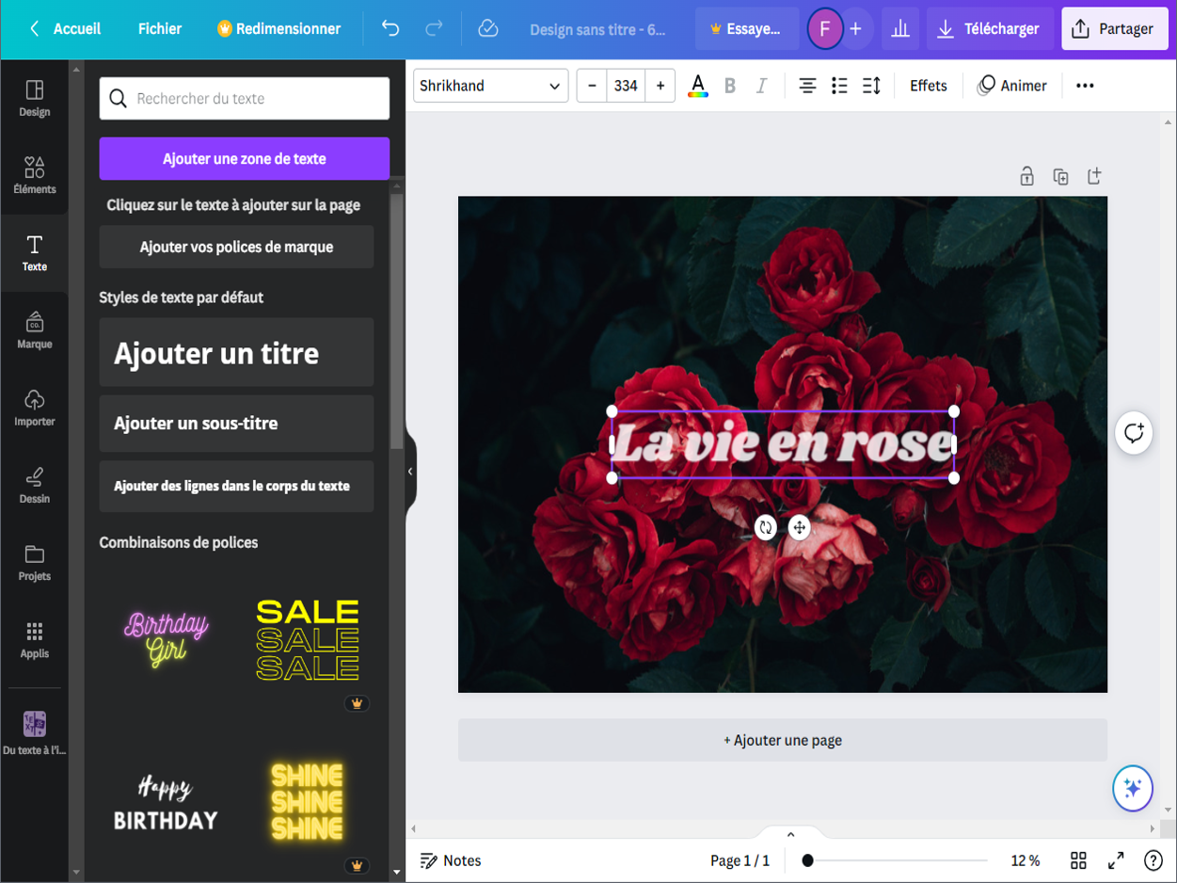Click the Partager button
Image resolution: width=1177 pixels, height=883 pixels.
tap(1114, 29)
